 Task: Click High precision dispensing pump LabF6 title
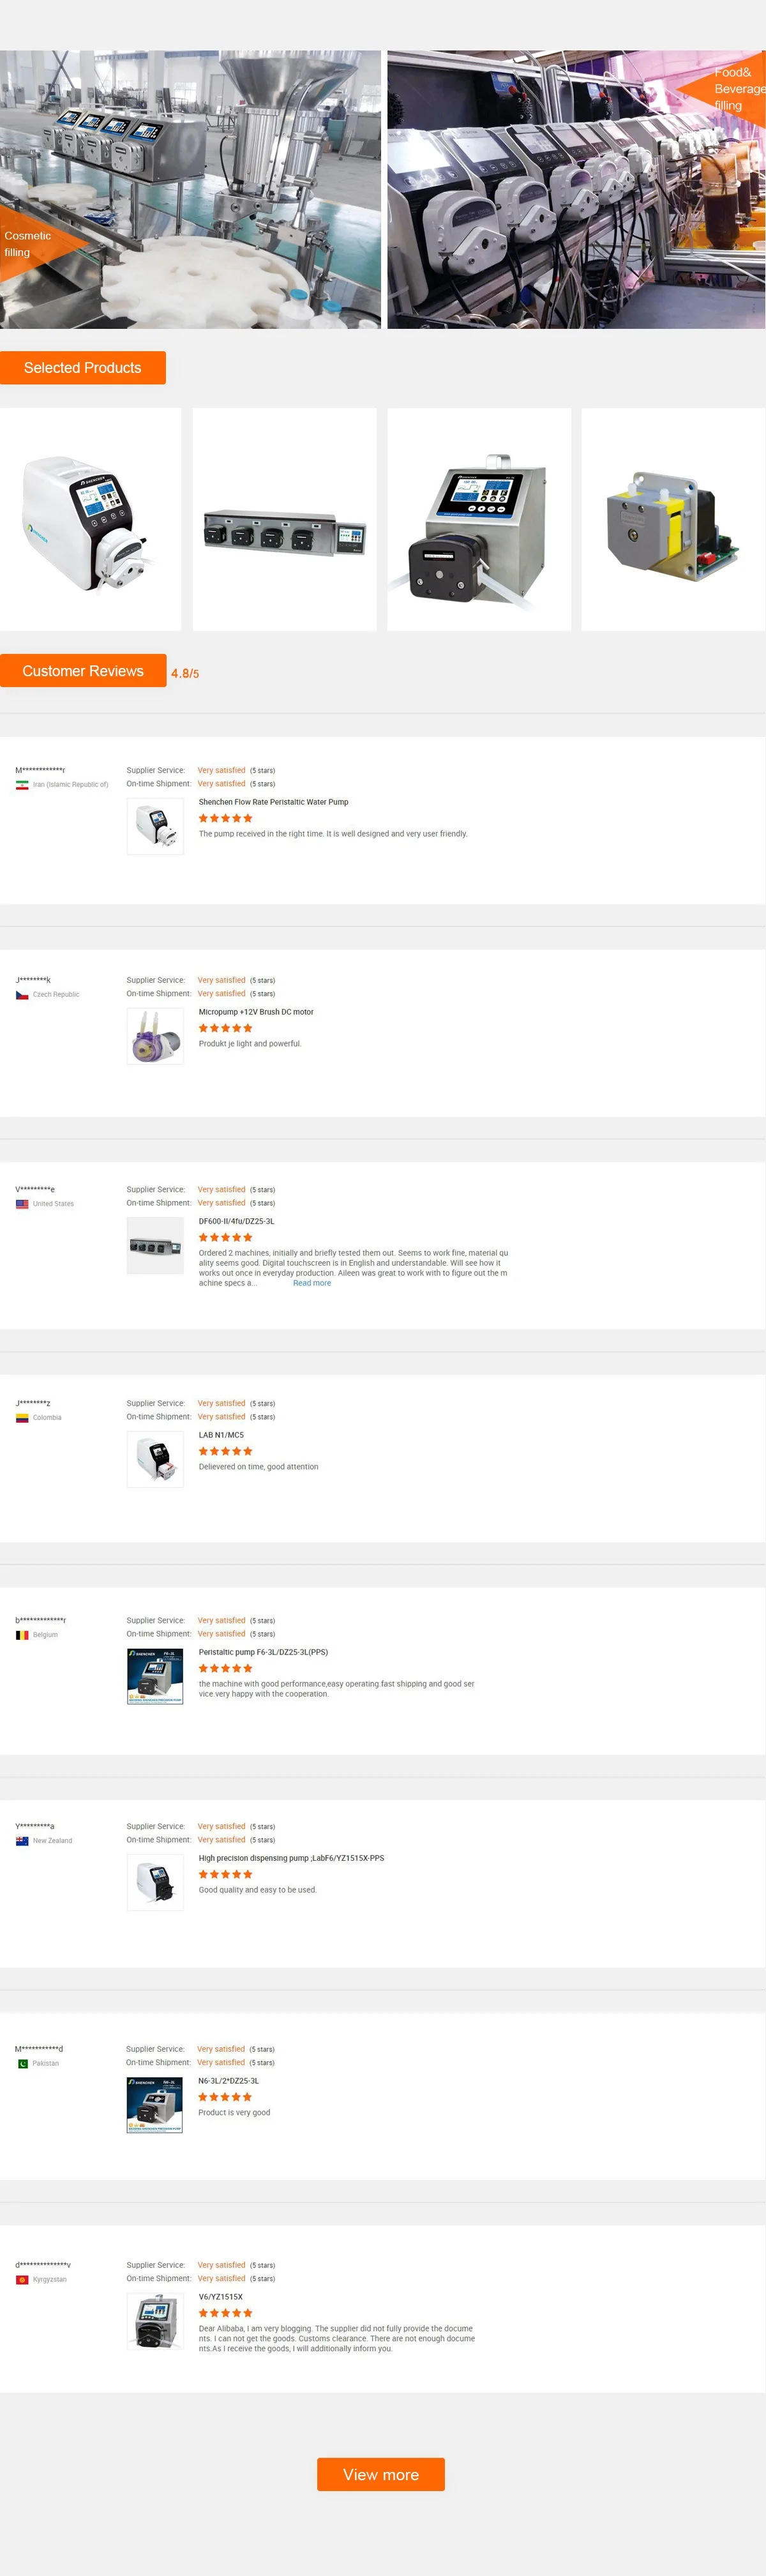click(291, 1858)
